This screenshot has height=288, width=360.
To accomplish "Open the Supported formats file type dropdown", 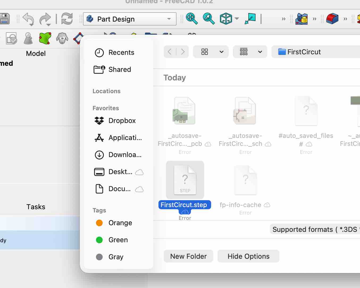I will pyautogui.click(x=315, y=229).
